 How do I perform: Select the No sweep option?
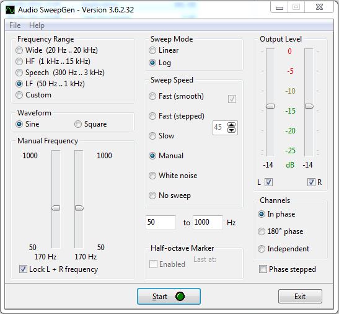coord(170,195)
